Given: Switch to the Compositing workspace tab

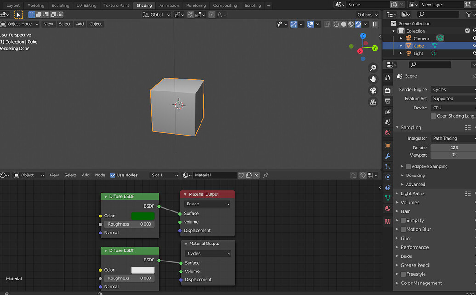Looking at the screenshot, I should coord(225,5).
